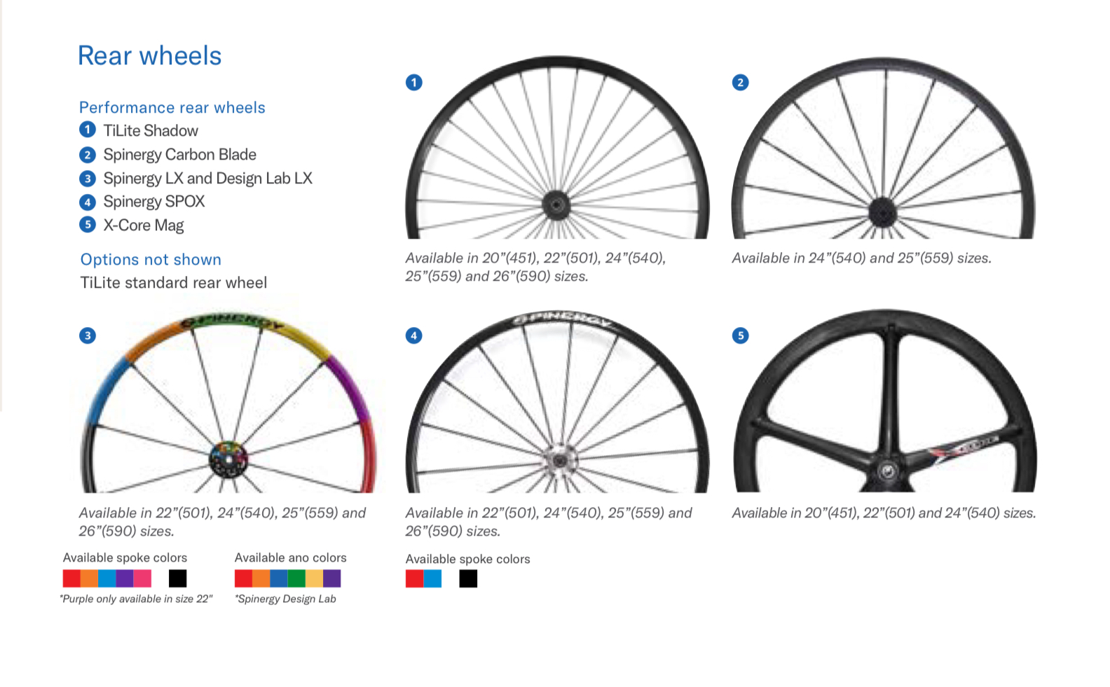Select number 3 badge beside Spinergy LX list entry
The image size is (1110, 687).
(88, 179)
